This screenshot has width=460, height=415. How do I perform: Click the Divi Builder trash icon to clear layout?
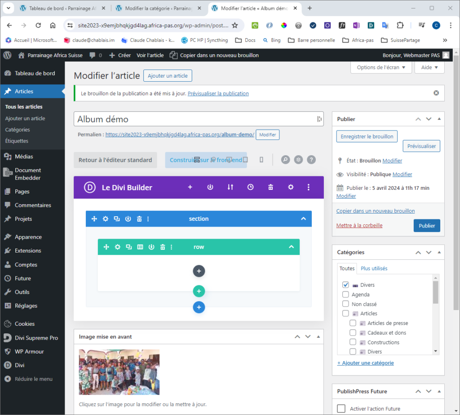(x=270, y=187)
